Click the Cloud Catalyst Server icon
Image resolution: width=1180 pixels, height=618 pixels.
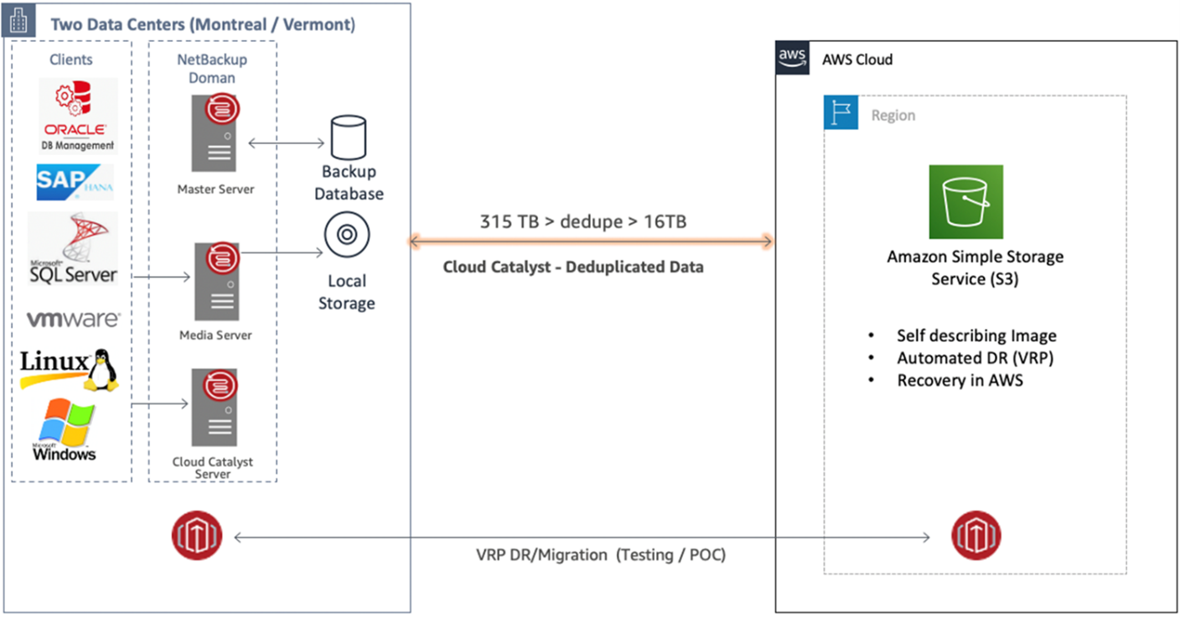pos(214,408)
